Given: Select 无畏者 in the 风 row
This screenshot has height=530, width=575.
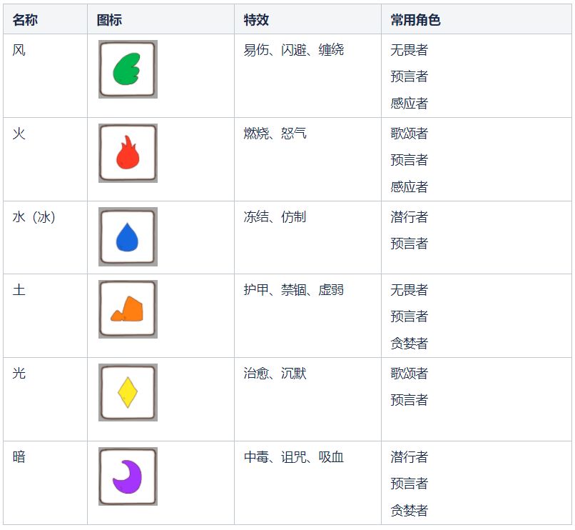Looking at the screenshot, I should coord(409,50).
